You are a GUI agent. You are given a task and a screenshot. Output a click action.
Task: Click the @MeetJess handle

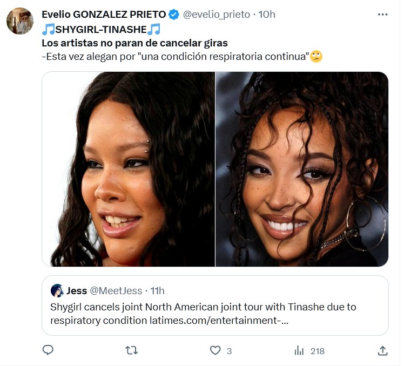(116, 291)
